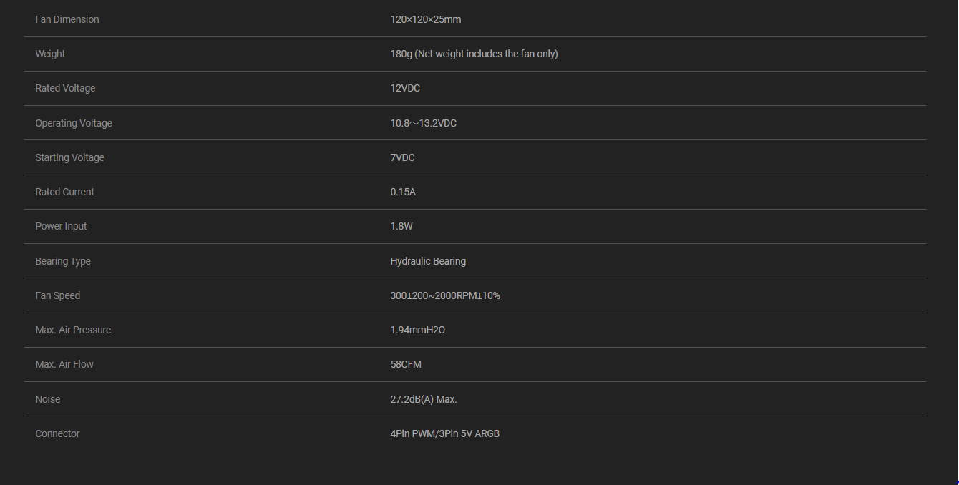Click the Rated Voltage label
The width and height of the screenshot is (959, 485).
pyautogui.click(x=65, y=88)
